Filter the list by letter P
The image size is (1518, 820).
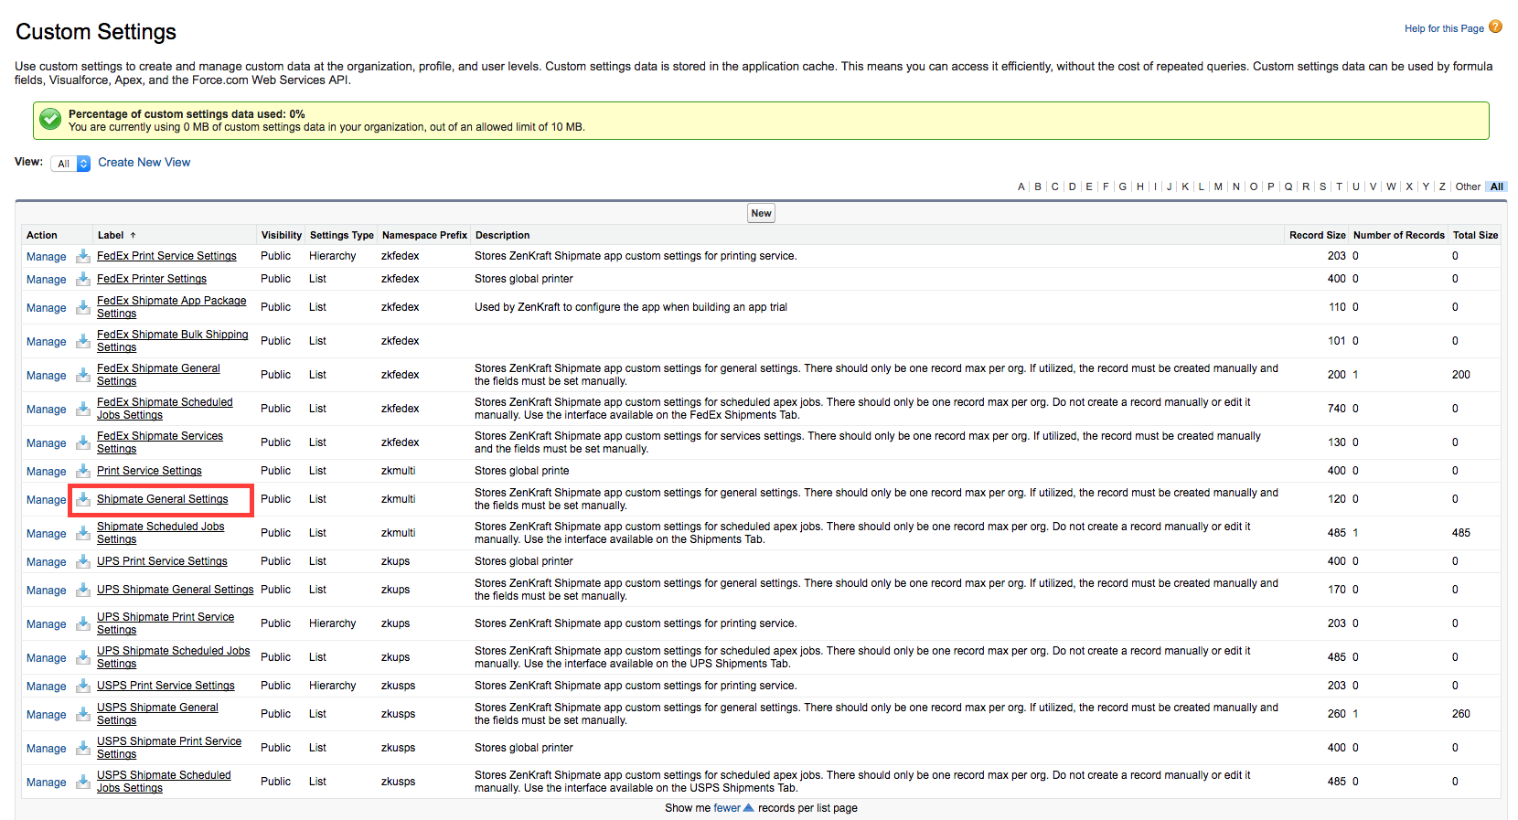1270,186
